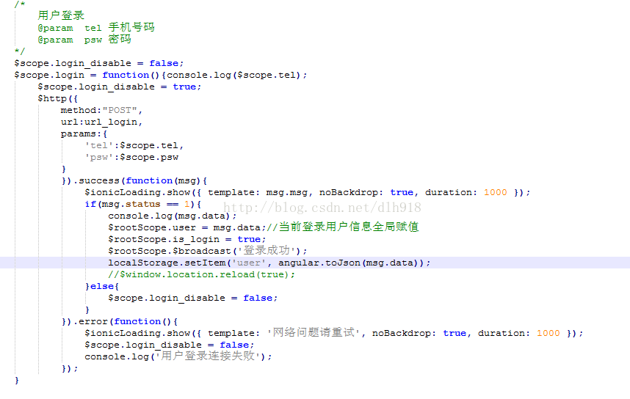Click '}).error(function(){' line
Viewport: 630px width, 399px height.
click(120, 321)
